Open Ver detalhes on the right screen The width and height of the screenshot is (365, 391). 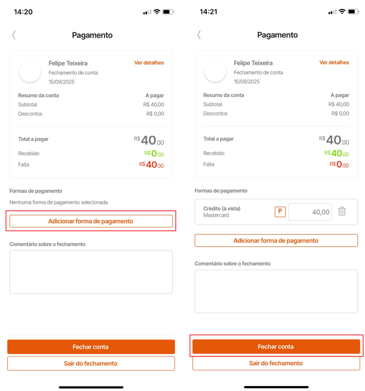click(x=334, y=63)
